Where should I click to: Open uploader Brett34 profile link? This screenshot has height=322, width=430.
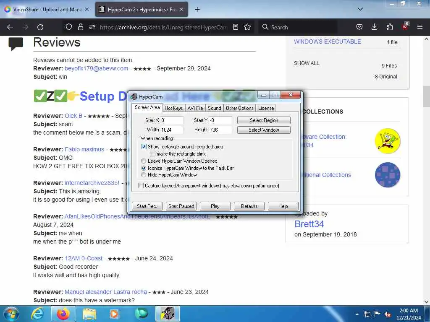click(x=309, y=224)
